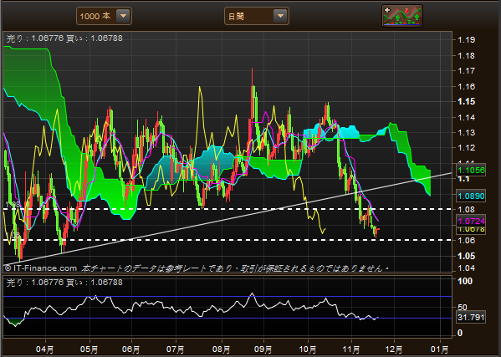
Task: Click the 04月 time axis label
Action: [44, 349]
